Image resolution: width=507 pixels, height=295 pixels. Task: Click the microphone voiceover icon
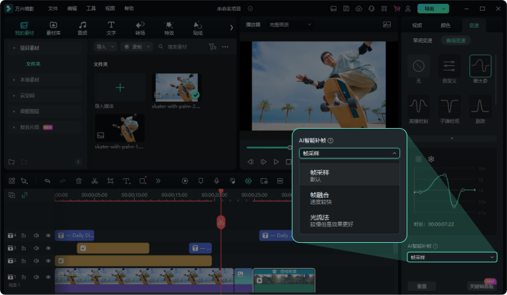tap(217, 181)
